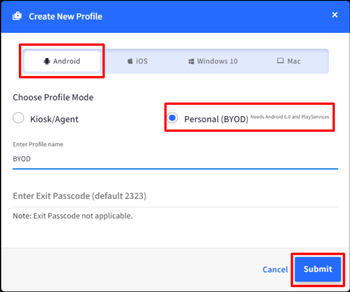Switch to the Mac platform tab
350x292 pixels.
pyautogui.click(x=289, y=61)
